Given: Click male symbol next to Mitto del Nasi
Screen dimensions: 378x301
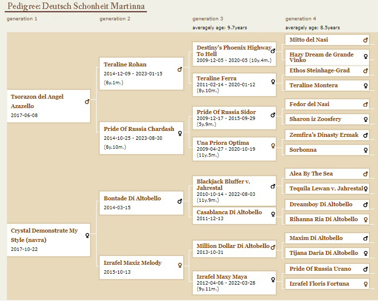Looking at the screenshot, I should point(366,40).
